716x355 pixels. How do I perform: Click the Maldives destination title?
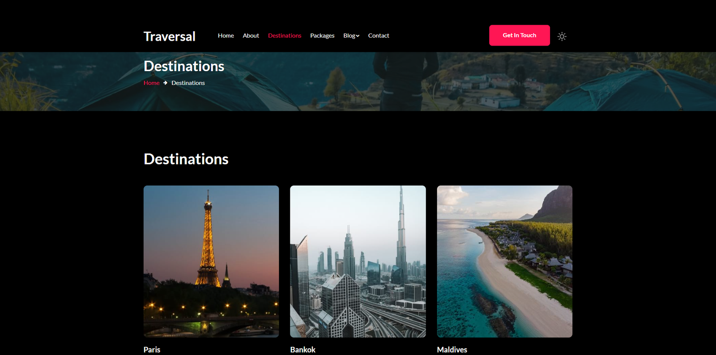tap(452, 350)
